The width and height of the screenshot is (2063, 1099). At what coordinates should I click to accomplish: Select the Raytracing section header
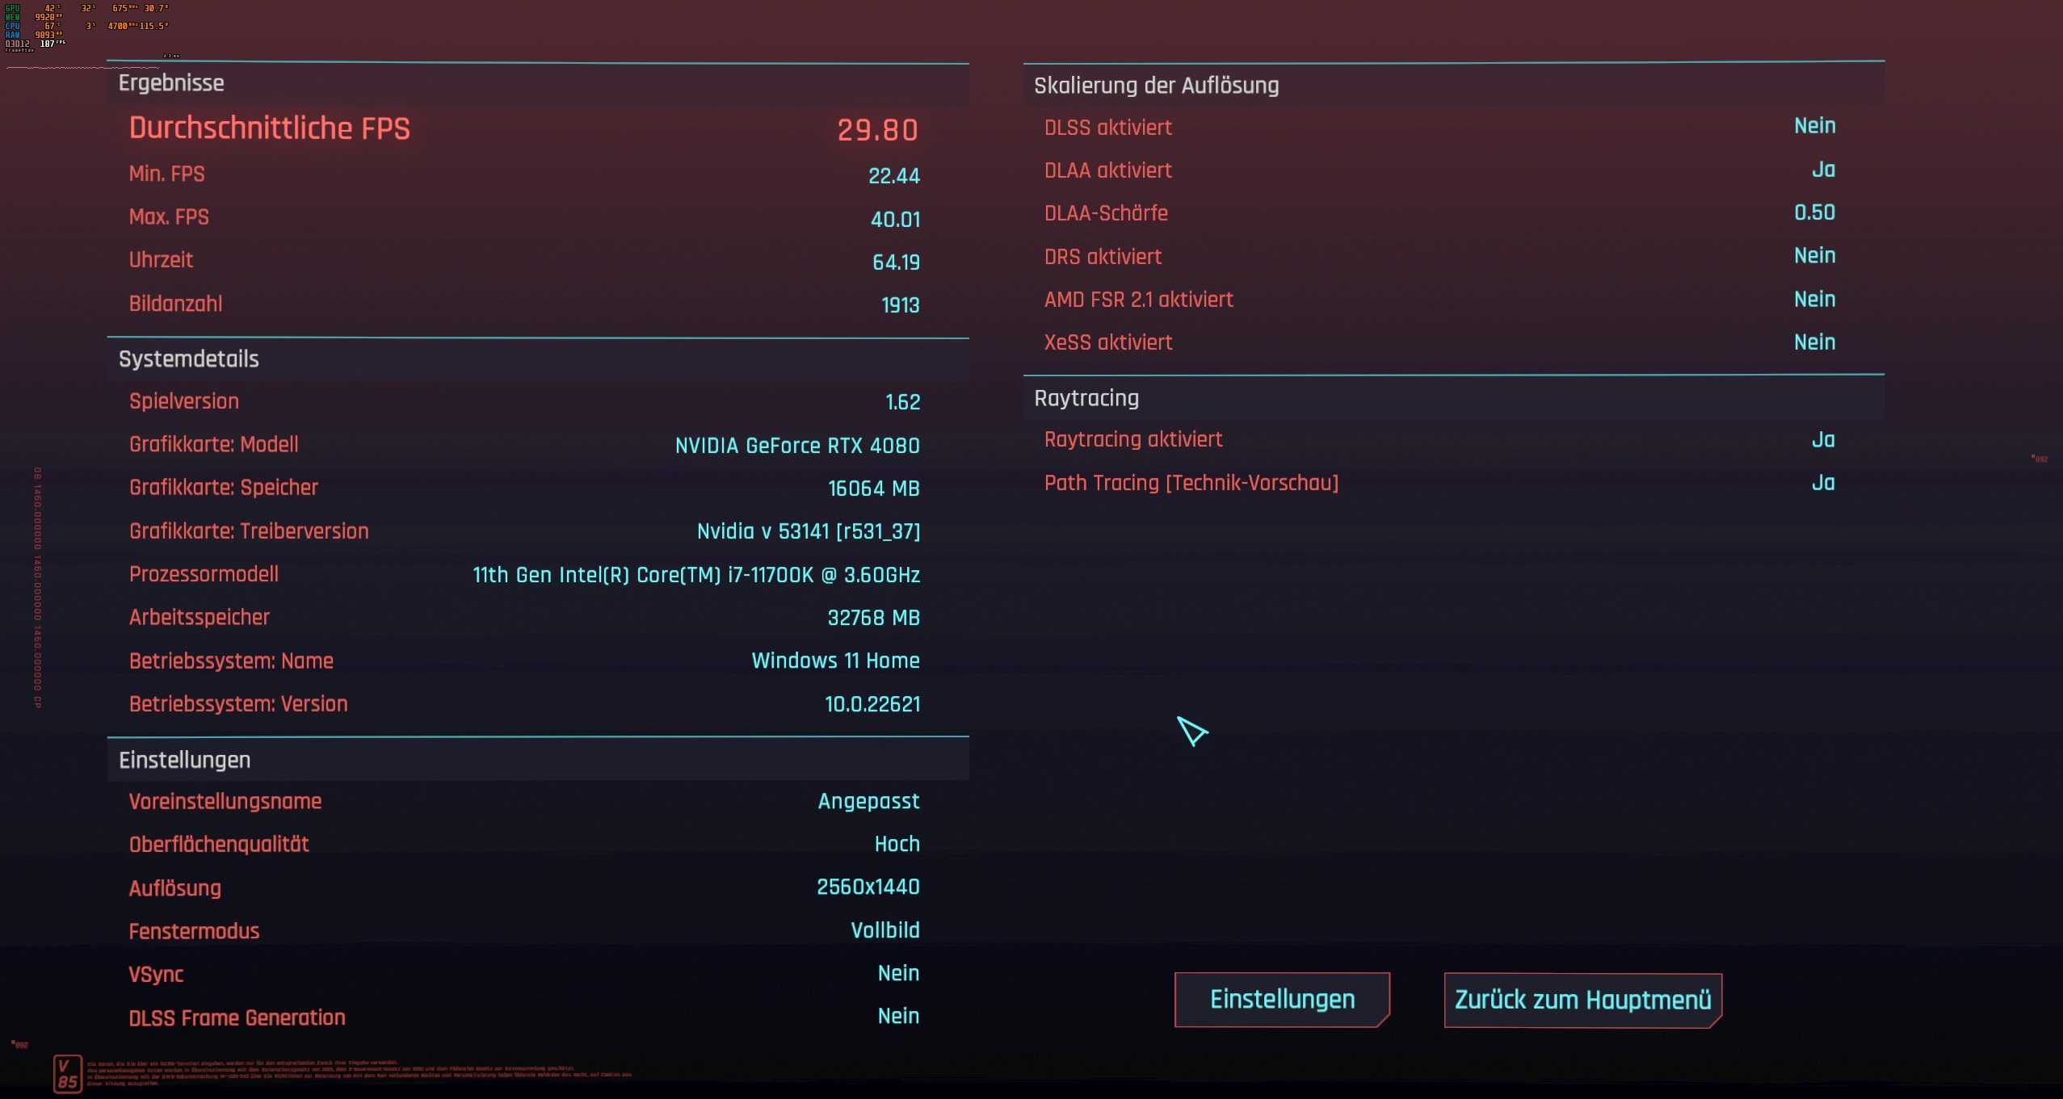point(1086,398)
